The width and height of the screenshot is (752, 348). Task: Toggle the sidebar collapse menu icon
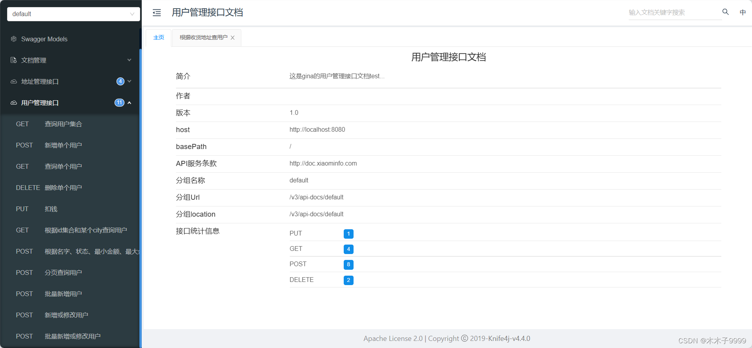(x=157, y=13)
